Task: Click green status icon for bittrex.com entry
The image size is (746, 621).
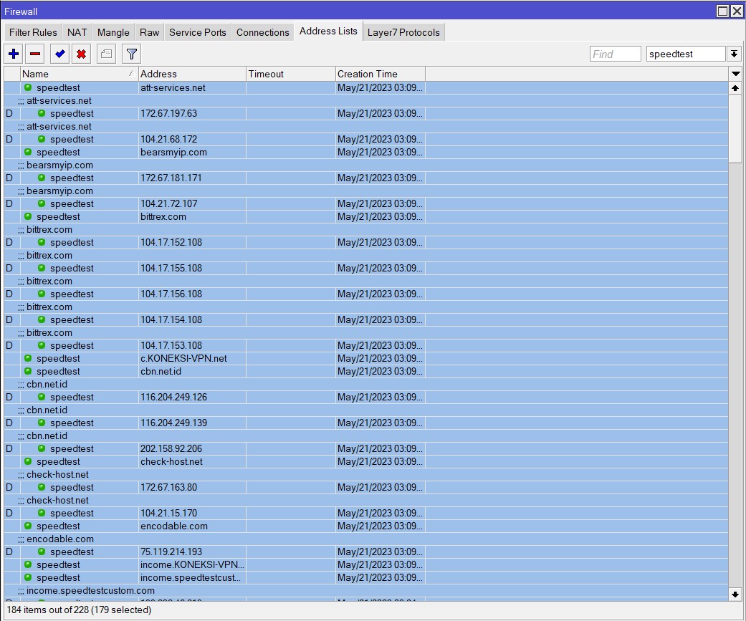Action: coord(28,217)
